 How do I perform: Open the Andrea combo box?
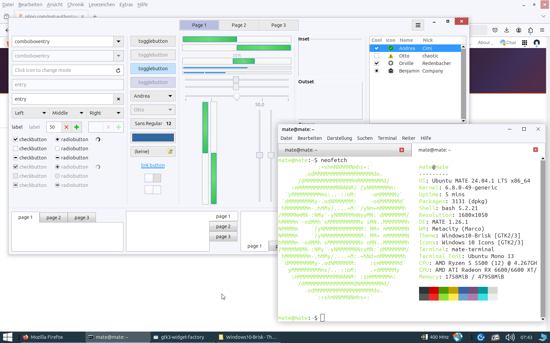click(153, 96)
